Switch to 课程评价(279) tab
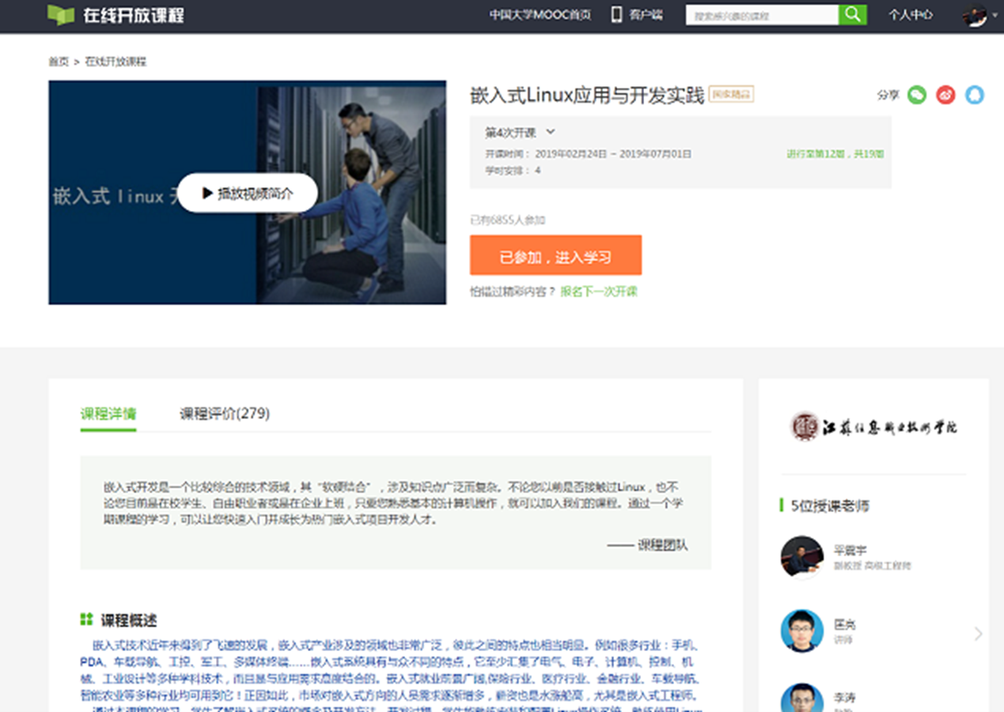Image resolution: width=1004 pixels, height=712 pixels. (225, 413)
